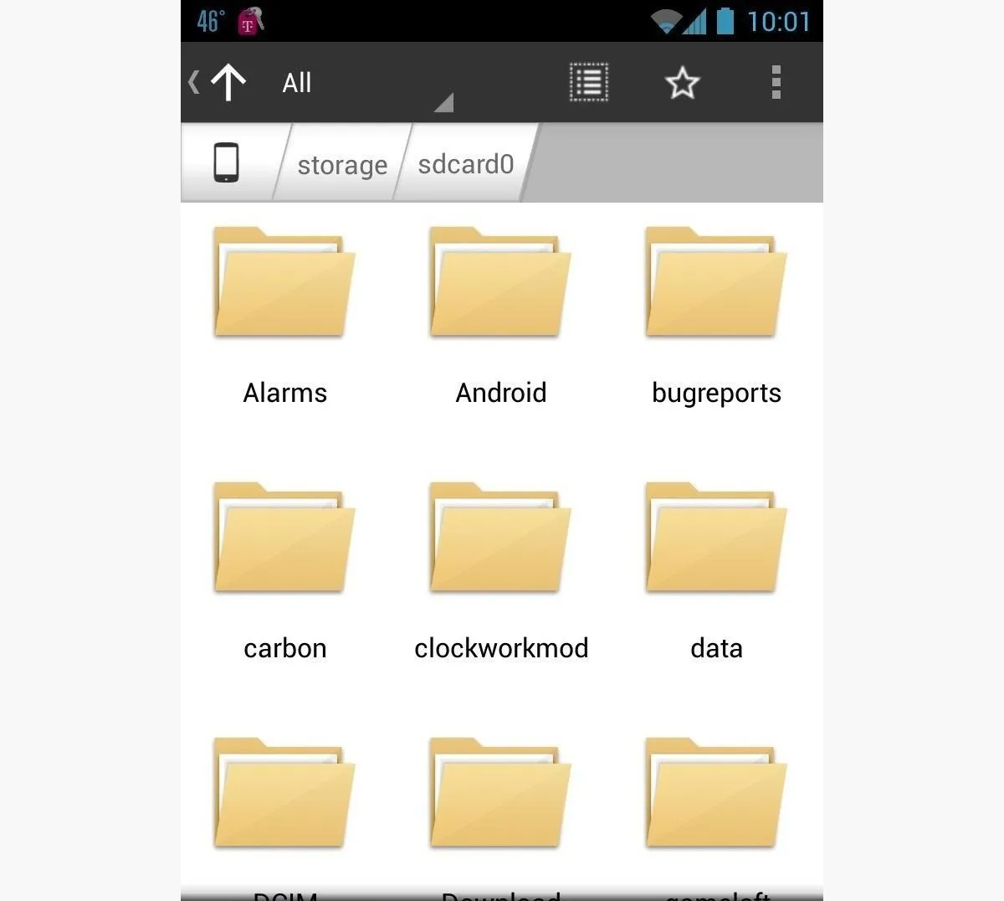Navigate to storage breadcrumb

(342, 164)
